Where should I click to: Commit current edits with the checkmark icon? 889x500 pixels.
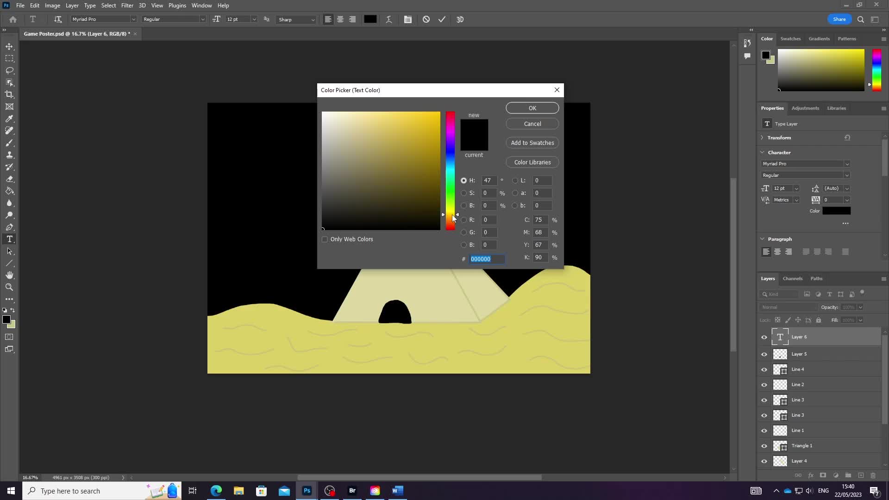pos(442,19)
